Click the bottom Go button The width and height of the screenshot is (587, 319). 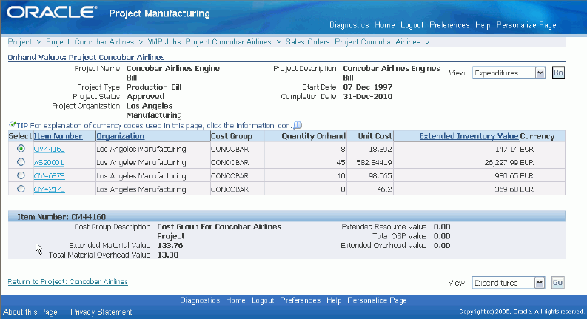point(558,283)
